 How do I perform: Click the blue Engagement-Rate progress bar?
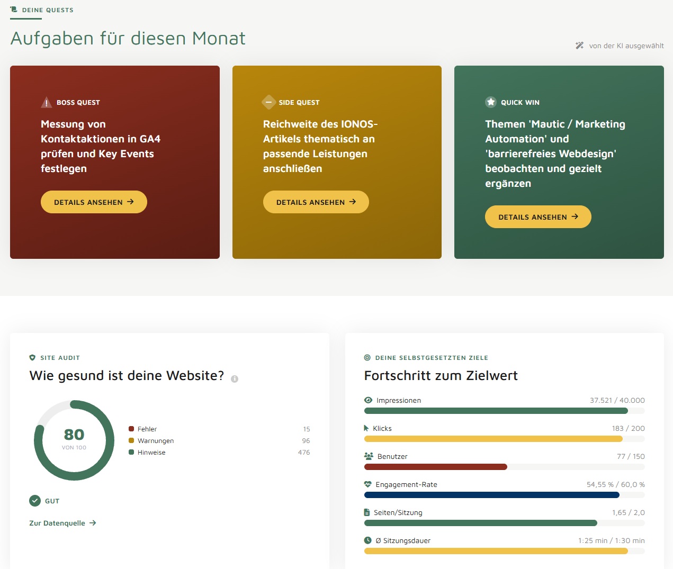click(505, 495)
